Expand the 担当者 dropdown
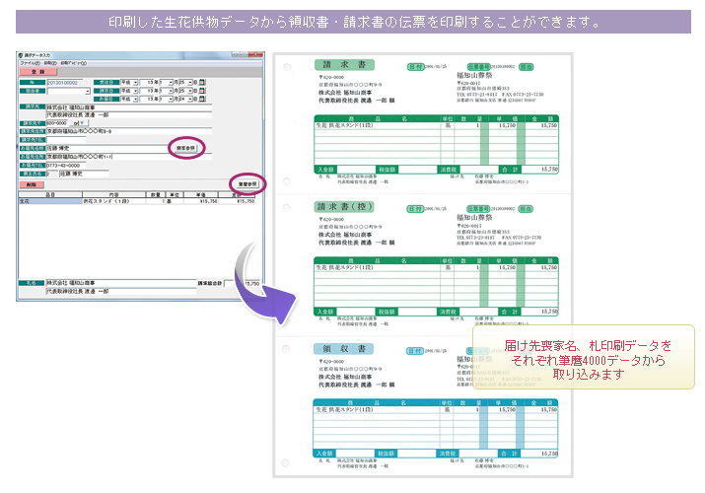The height and width of the screenshot is (493, 705). 88,91
